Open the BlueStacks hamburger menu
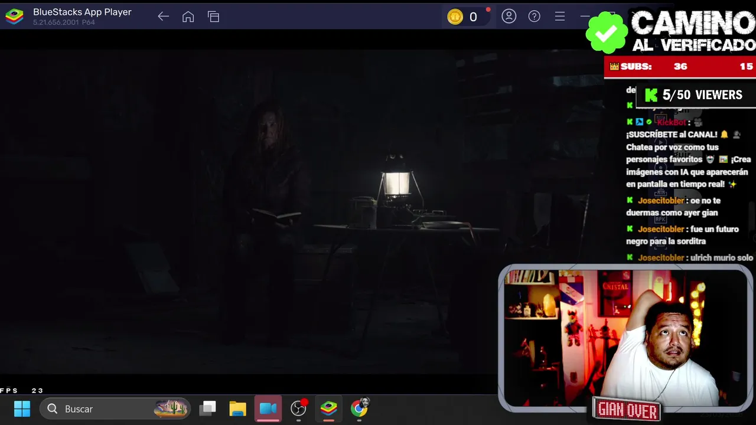 (560, 17)
